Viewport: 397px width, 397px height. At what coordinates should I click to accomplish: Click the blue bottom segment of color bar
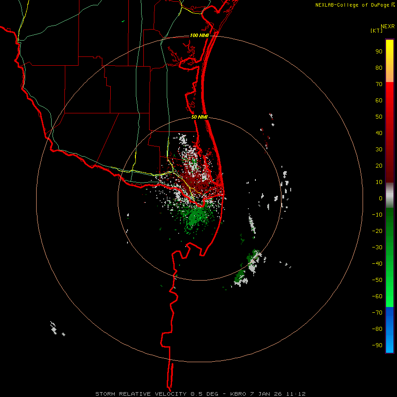coord(390,330)
